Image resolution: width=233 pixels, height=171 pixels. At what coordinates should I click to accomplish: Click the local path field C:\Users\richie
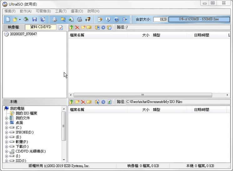(178, 102)
